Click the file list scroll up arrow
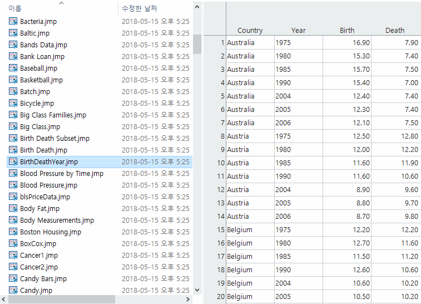This screenshot has height=304, width=421. 197,7
